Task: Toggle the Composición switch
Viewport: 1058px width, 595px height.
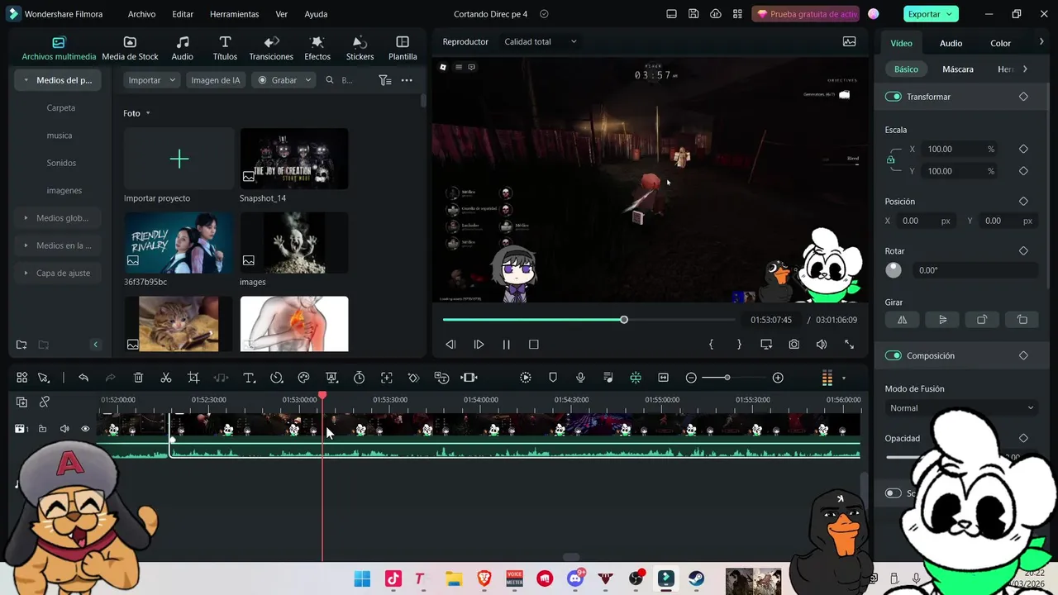Action: tap(893, 355)
